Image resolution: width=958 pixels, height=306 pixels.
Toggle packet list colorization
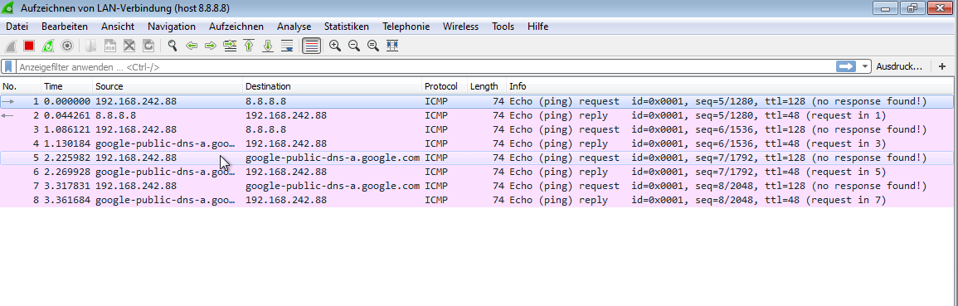tap(312, 46)
